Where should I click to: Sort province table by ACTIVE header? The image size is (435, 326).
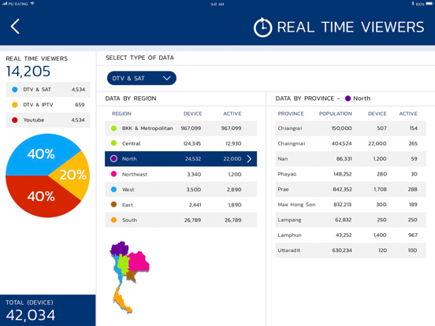click(x=408, y=113)
